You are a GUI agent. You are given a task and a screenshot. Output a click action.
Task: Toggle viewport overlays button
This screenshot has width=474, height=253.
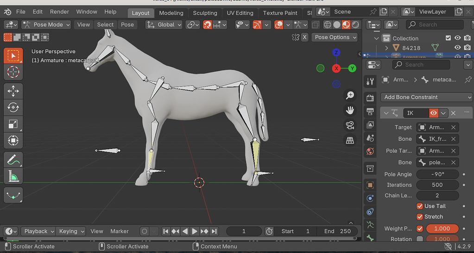279,25
